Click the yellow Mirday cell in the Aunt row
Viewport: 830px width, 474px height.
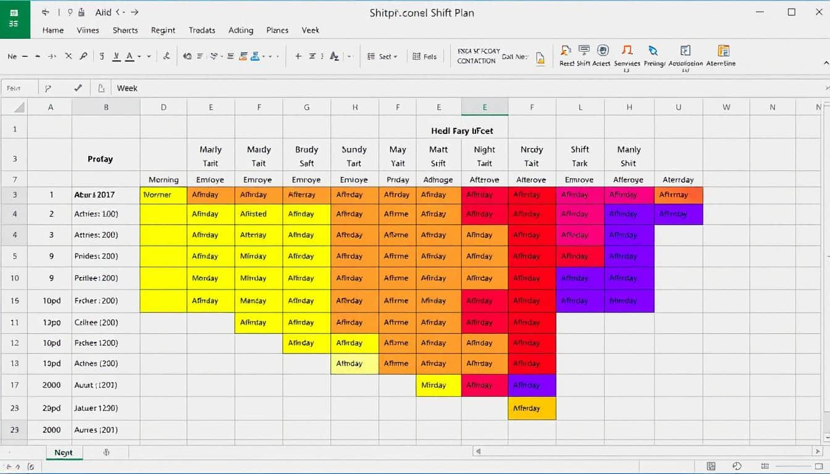click(x=438, y=385)
